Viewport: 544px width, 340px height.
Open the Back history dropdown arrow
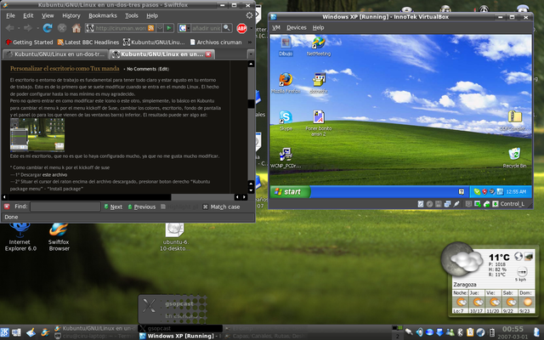click(19, 28)
